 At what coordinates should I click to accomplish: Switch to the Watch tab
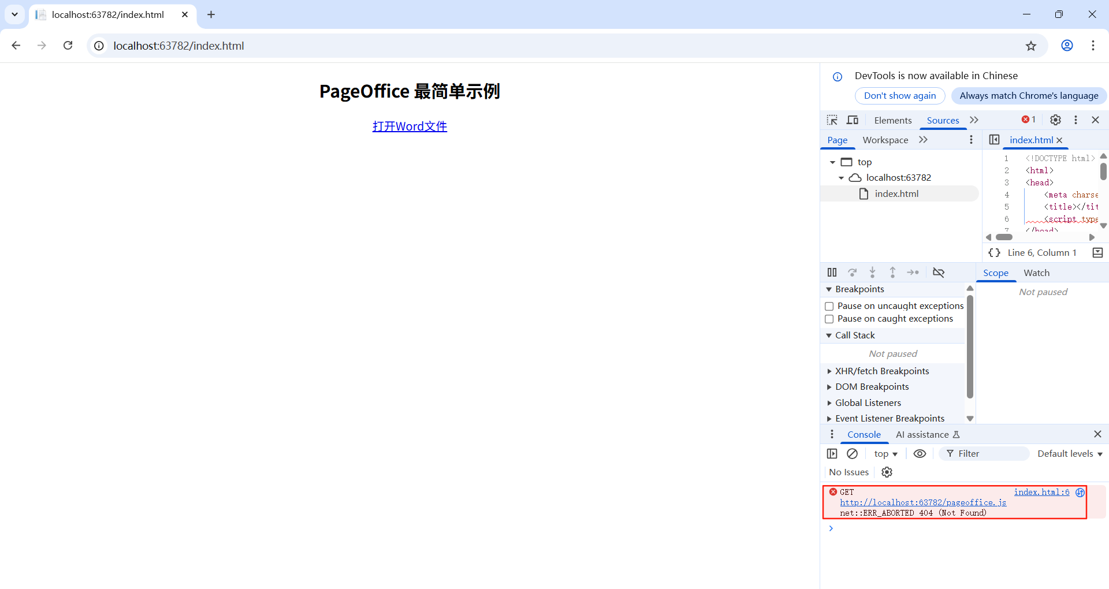[x=1036, y=273]
